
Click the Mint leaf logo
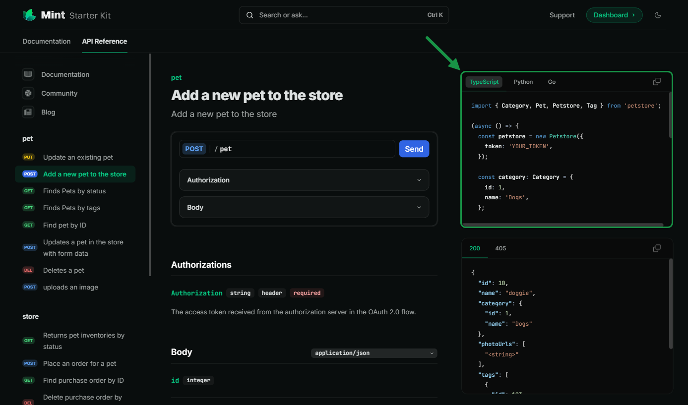29,15
